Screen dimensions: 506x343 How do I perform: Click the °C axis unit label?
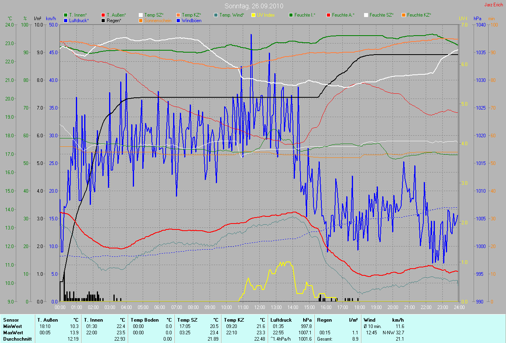point(10,18)
